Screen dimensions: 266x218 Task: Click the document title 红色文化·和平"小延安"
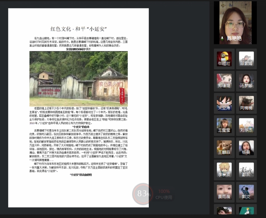(78, 28)
